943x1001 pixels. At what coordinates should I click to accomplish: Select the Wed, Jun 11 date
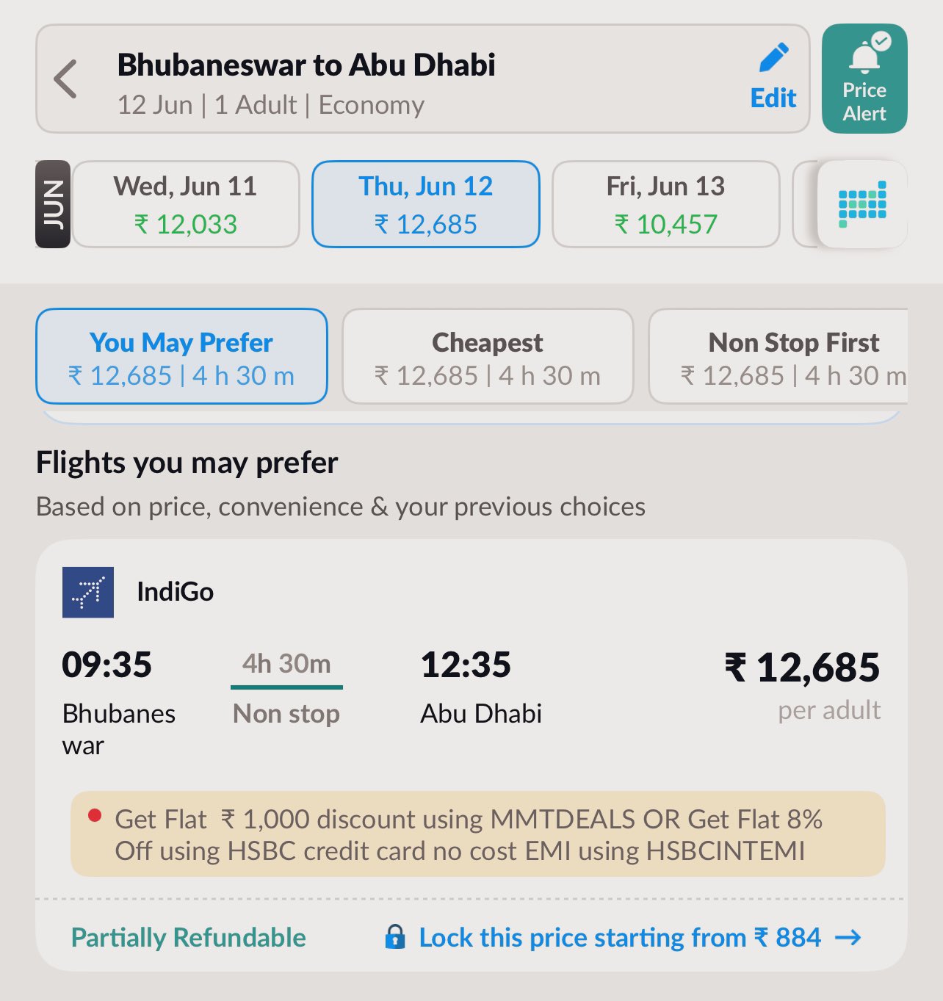(186, 204)
